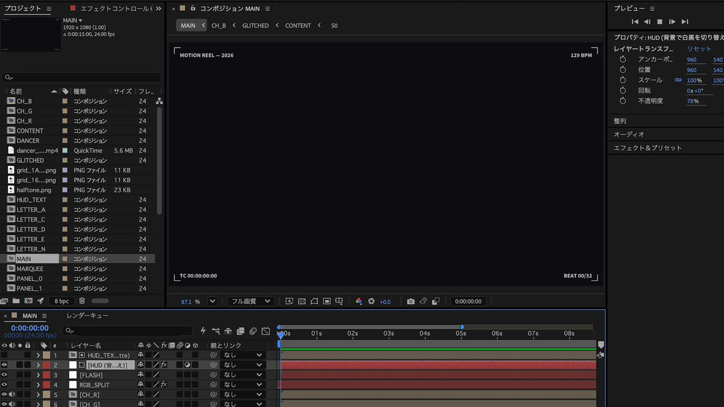The height and width of the screenshot is (407, 724).
Task: Open the channel and color management settings icon
Action: coord(359,301)
